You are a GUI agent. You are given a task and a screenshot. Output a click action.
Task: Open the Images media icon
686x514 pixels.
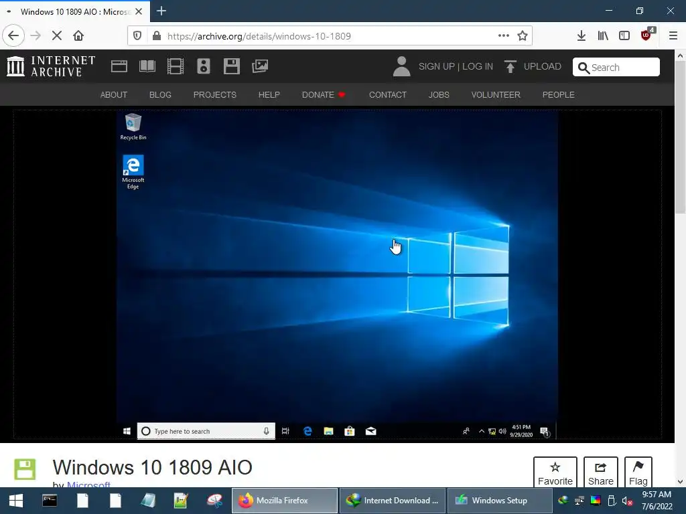[x=260, y=66]
